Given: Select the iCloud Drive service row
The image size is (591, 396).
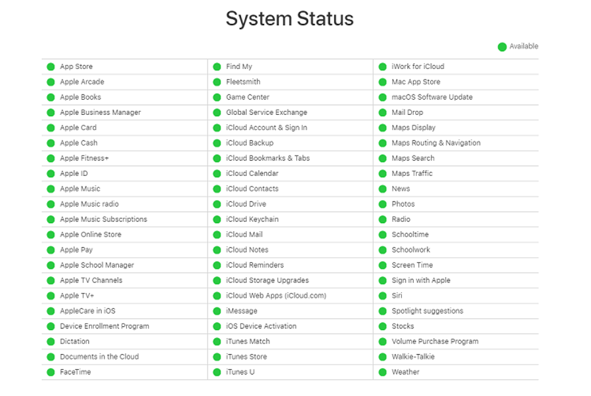Looking at the screenshot, I should 246,204.
